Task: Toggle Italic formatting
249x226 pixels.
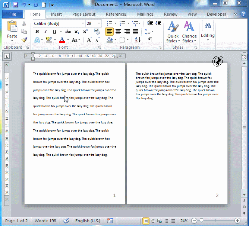Action: pos(46,32)
